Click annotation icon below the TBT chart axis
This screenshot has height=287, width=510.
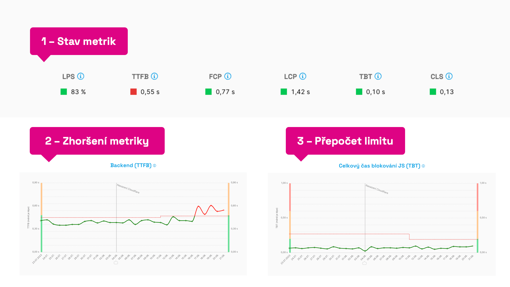pos(364,263)
